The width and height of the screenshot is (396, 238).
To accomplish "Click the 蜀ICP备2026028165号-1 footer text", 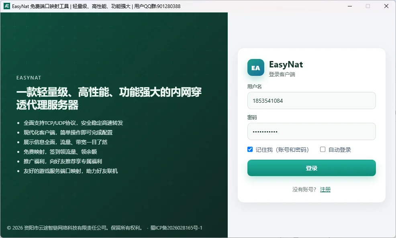I will (x=176, y=228).
